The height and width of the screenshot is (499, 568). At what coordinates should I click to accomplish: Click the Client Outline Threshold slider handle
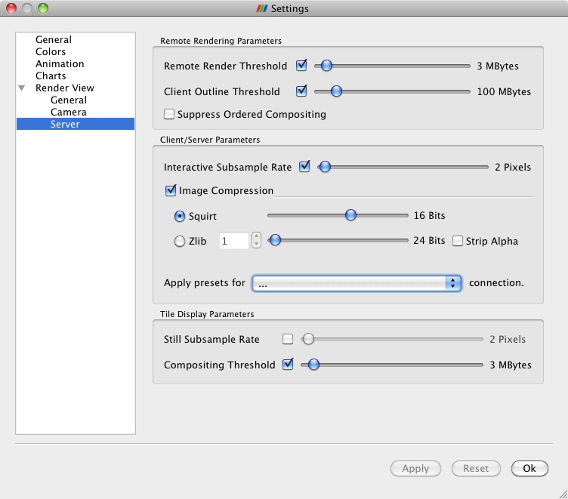pyautogui.click(x=336, y=91)
